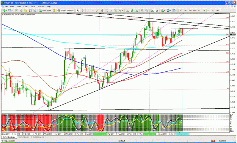Select the horizontal line drawing tool
Viewport: 237px width, 143px height.
click(93, 11)
